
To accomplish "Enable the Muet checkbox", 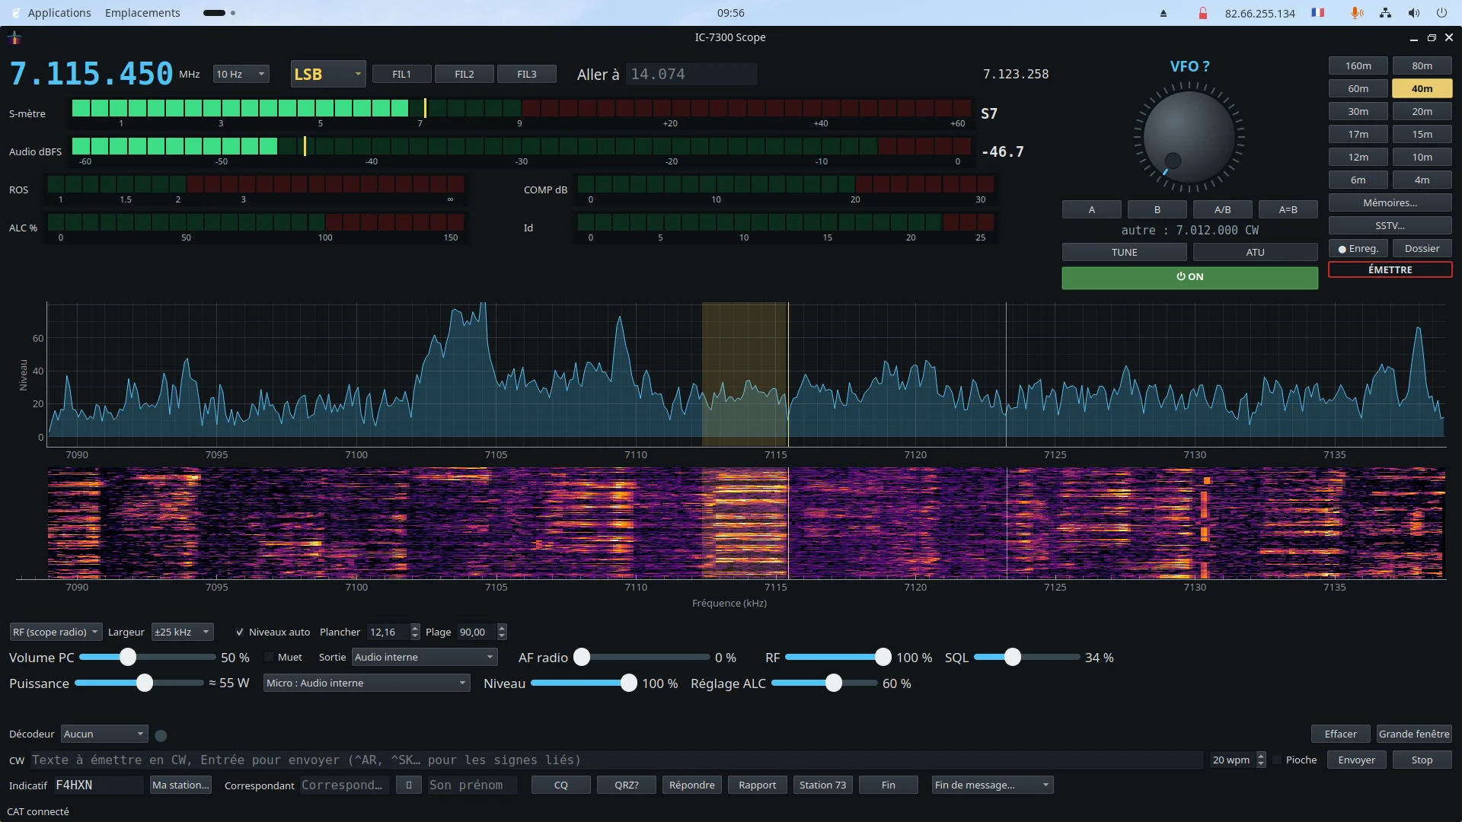I will 269,657.
